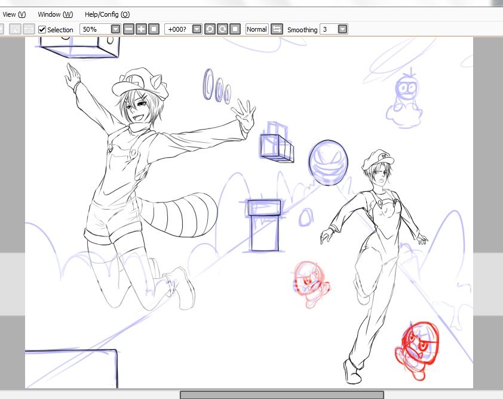Screen dimensions: 503x399
Task: Open the Help/Config menu
Action: point(107,14)
